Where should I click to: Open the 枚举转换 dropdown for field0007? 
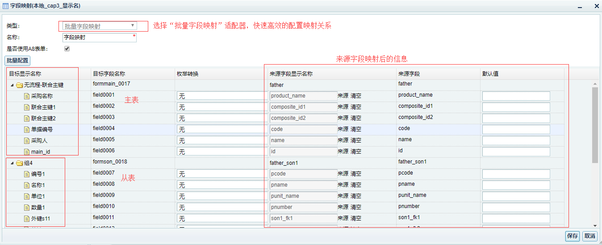point(222,174)
